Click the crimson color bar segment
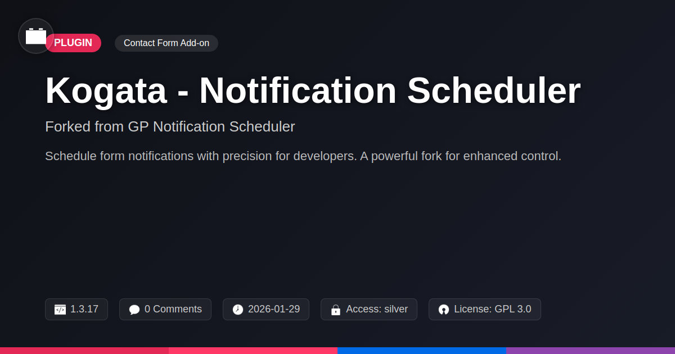Image resolution: width=675 pixels, height=354 pixels. [x=84, y=350]
